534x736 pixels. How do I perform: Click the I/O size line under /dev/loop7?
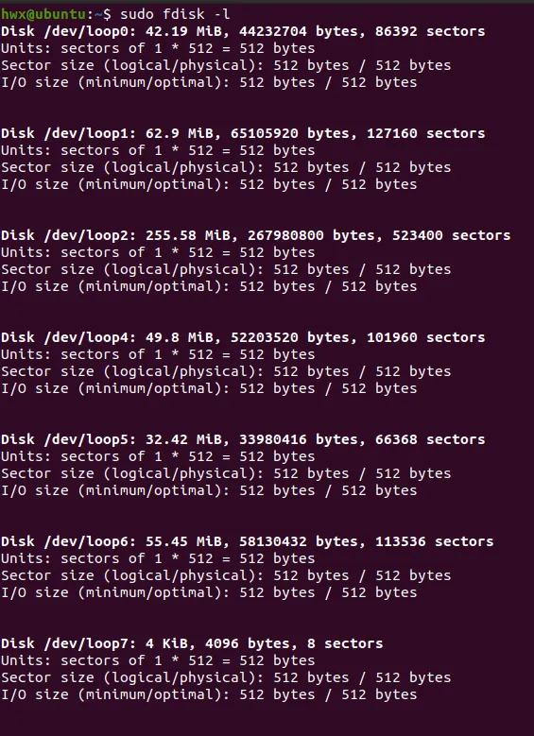pyautogui.click(x=209, y=694)
